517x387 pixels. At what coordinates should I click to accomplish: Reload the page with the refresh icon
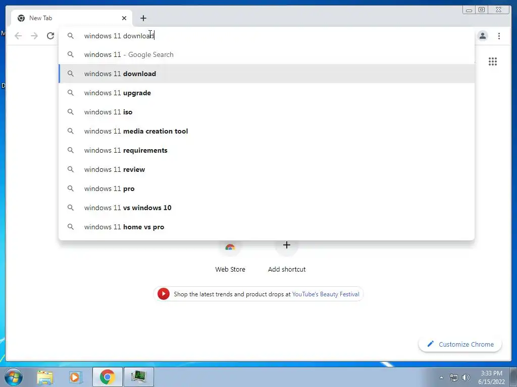click(50, 36)
